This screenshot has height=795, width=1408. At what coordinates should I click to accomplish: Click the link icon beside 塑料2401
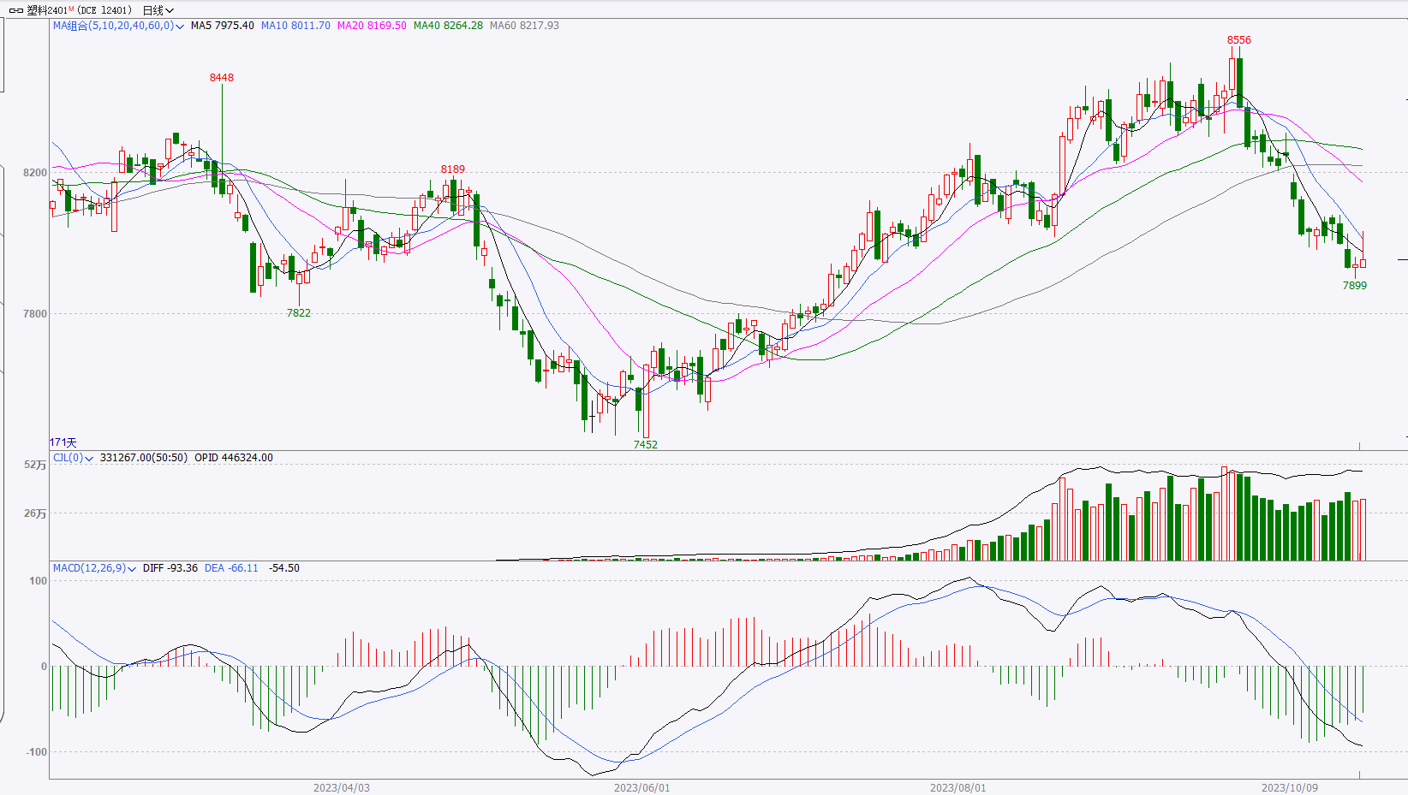pyautogui.click(x=15, y=10)
